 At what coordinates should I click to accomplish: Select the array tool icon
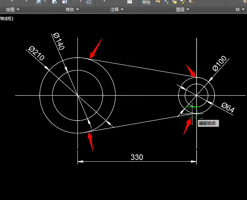(x=75, y=2)
